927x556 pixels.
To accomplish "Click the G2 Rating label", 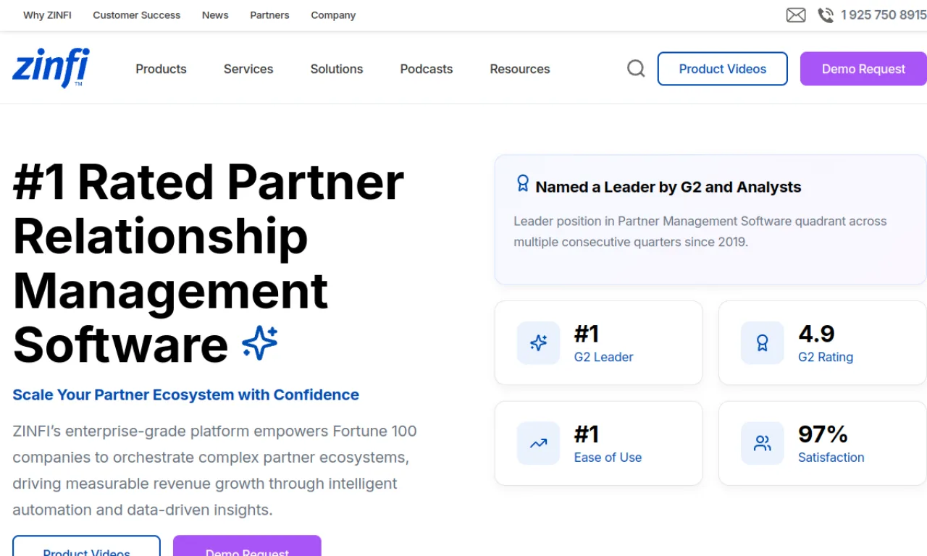I will 826,357.
